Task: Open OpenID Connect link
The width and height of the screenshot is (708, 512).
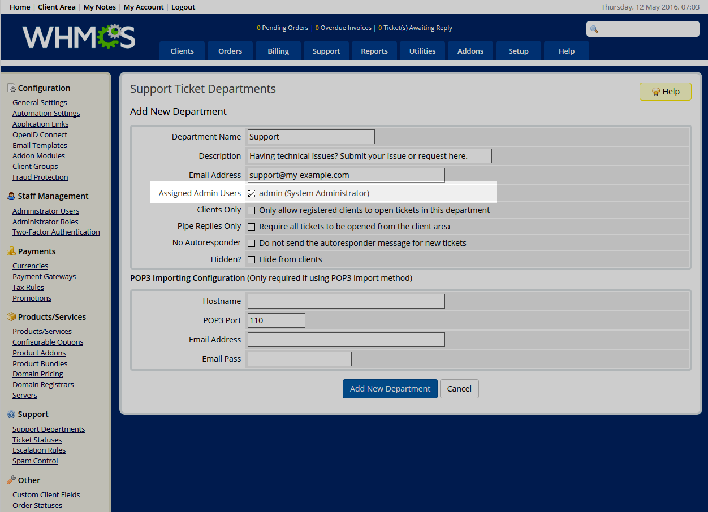Action: pyautogui.click(x=40, y=135)
